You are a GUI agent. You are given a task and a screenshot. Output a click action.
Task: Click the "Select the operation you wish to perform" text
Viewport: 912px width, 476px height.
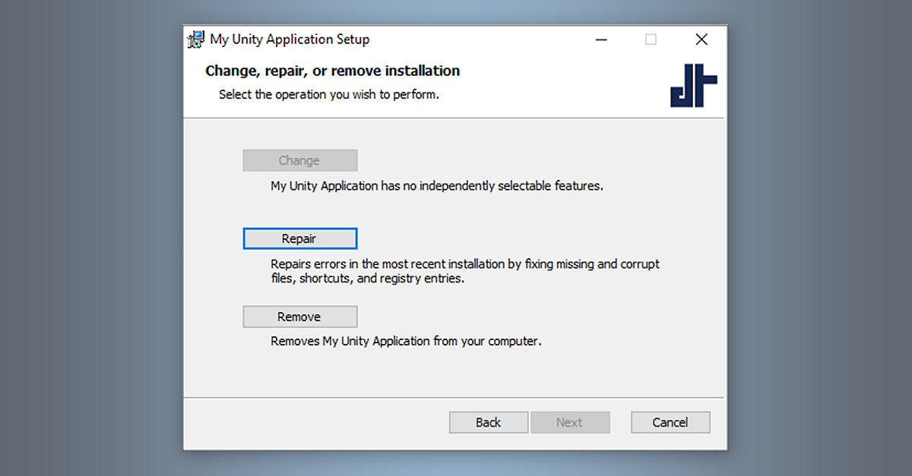pos(329,95)
